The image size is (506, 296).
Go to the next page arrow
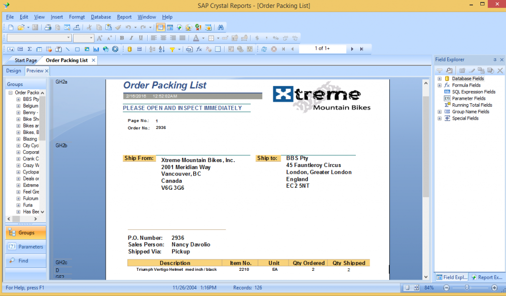click(352, 49)
